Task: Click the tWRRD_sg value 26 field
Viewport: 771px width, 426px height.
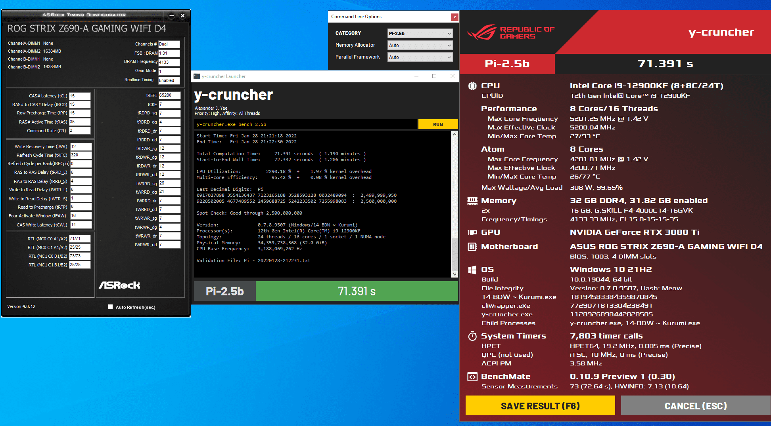Action: click(x=170, y=183)
